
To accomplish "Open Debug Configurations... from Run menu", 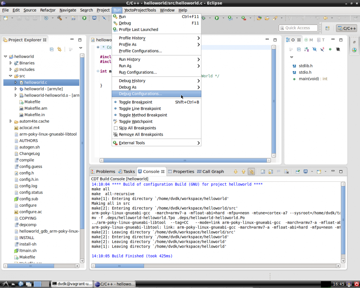I will click(x=140, y=94).
